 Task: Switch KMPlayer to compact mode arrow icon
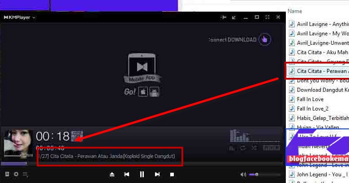[x=234, y=17]
